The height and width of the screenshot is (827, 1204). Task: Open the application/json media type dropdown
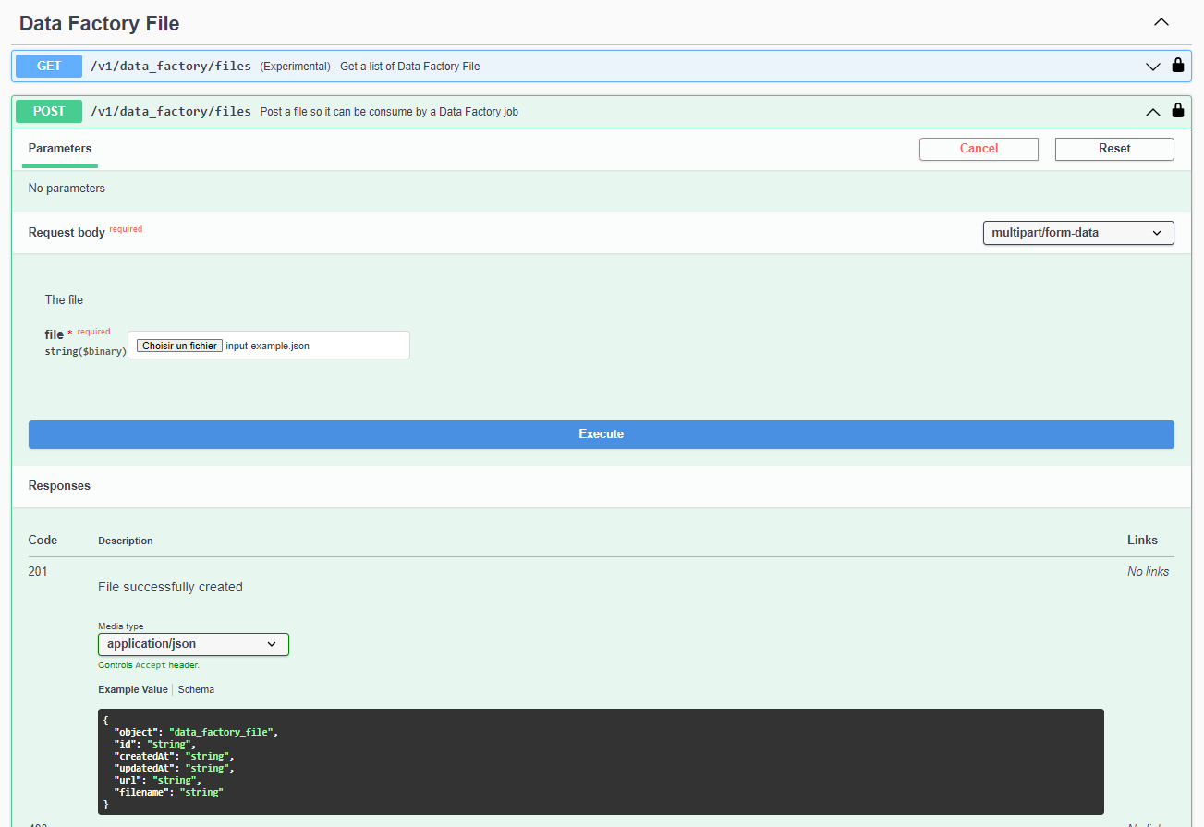(193, 644)
